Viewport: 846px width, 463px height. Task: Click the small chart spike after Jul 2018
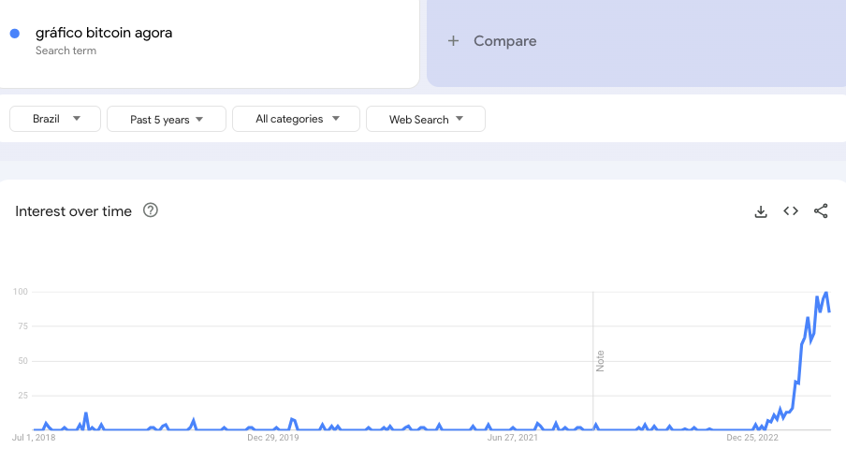point(86,413)
